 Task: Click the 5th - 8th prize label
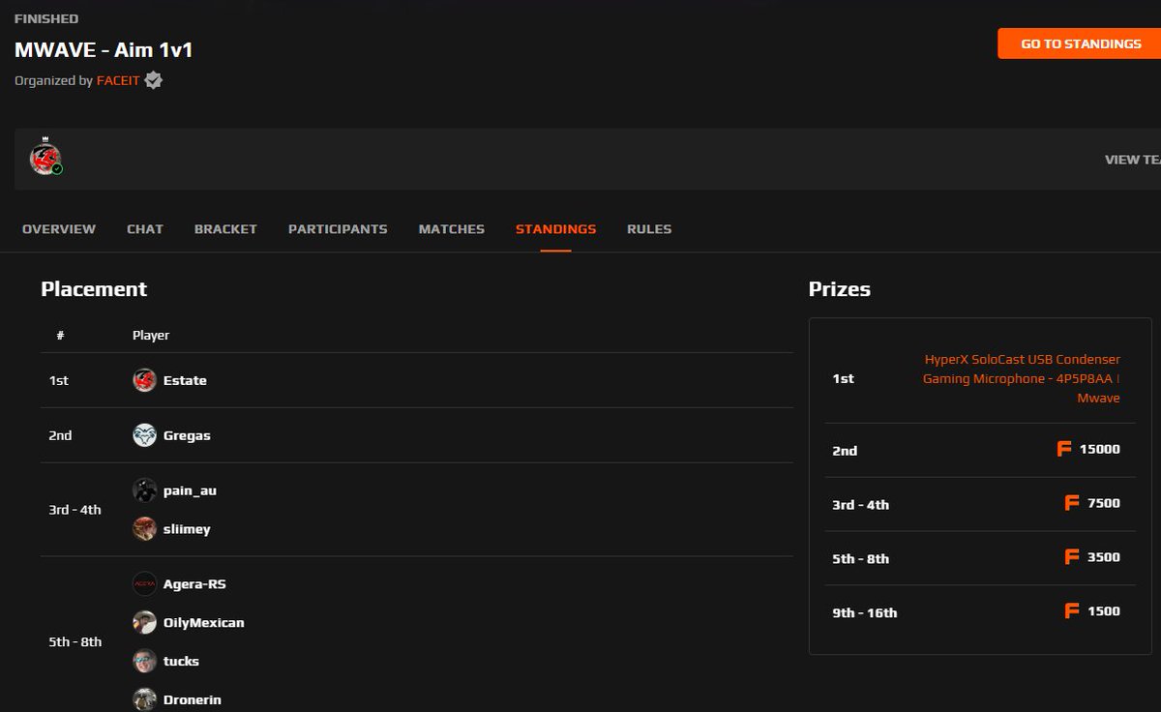pos(860,559)
